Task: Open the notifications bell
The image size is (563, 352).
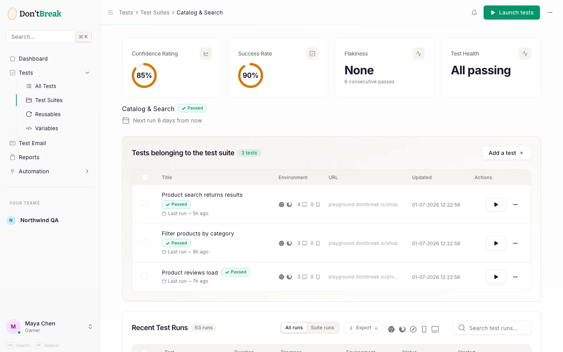Action: tap(474, 13)
